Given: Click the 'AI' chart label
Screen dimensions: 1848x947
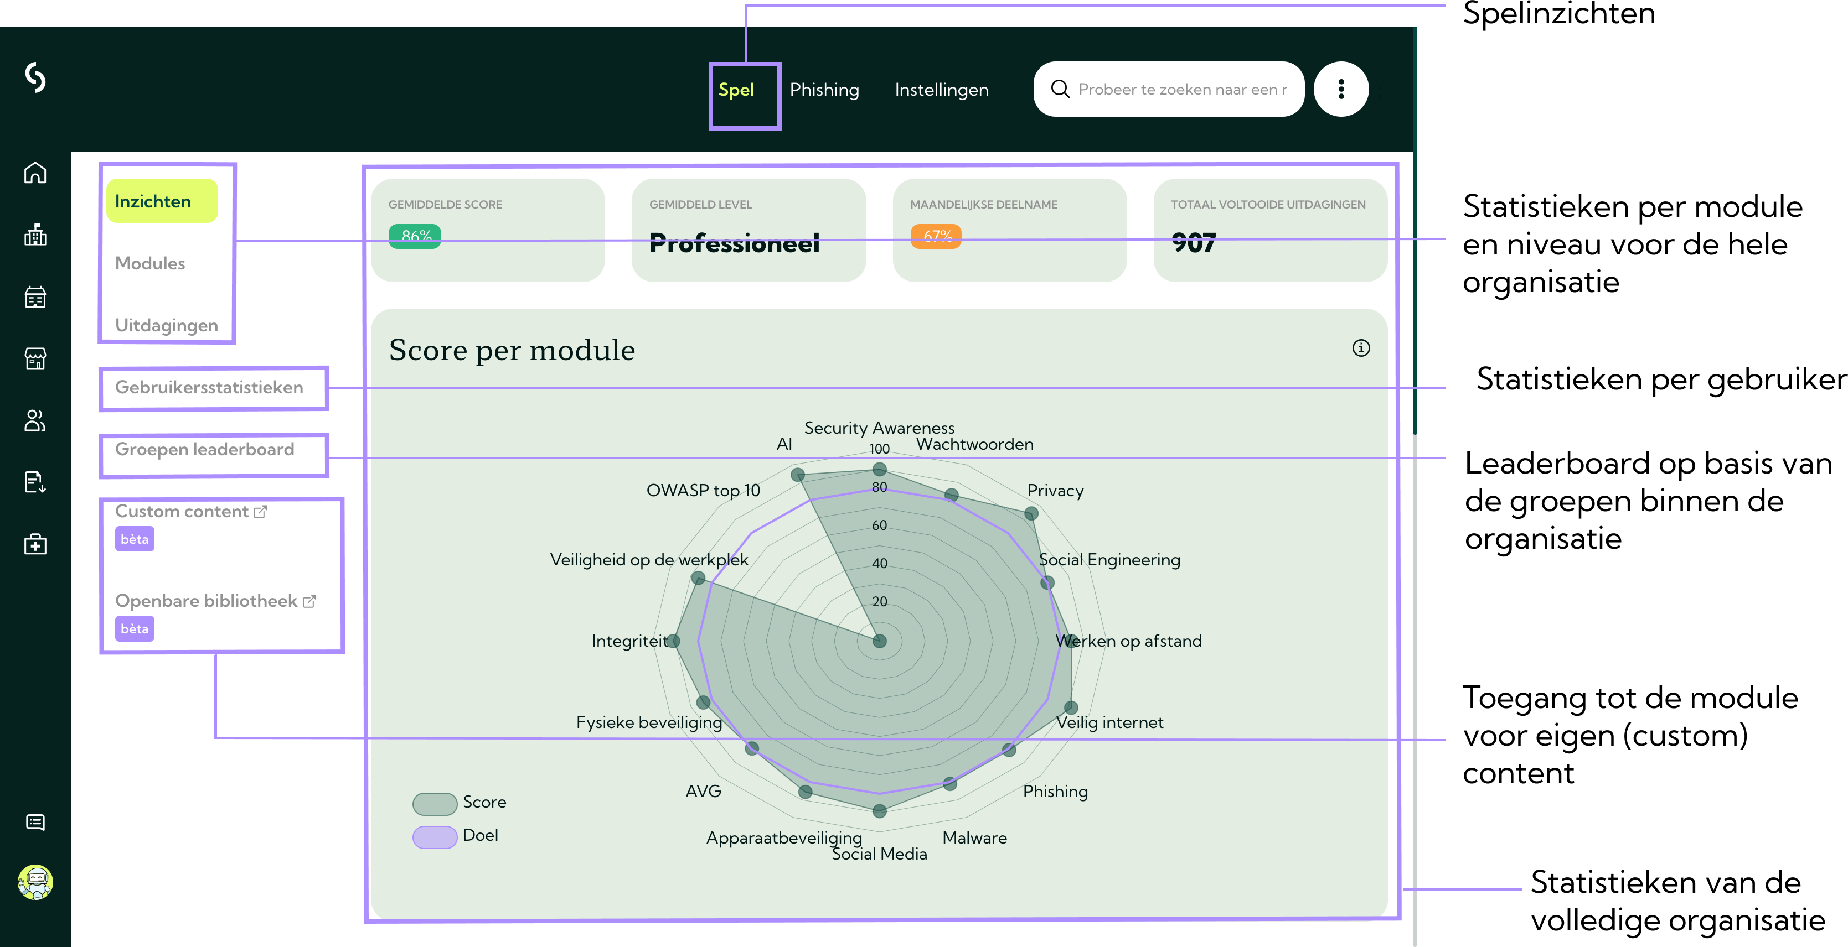Looking at the screenshot, I should tap(784, 445).
